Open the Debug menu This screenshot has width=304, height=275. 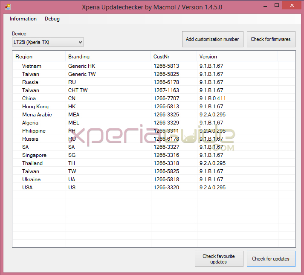click(52, 19)
